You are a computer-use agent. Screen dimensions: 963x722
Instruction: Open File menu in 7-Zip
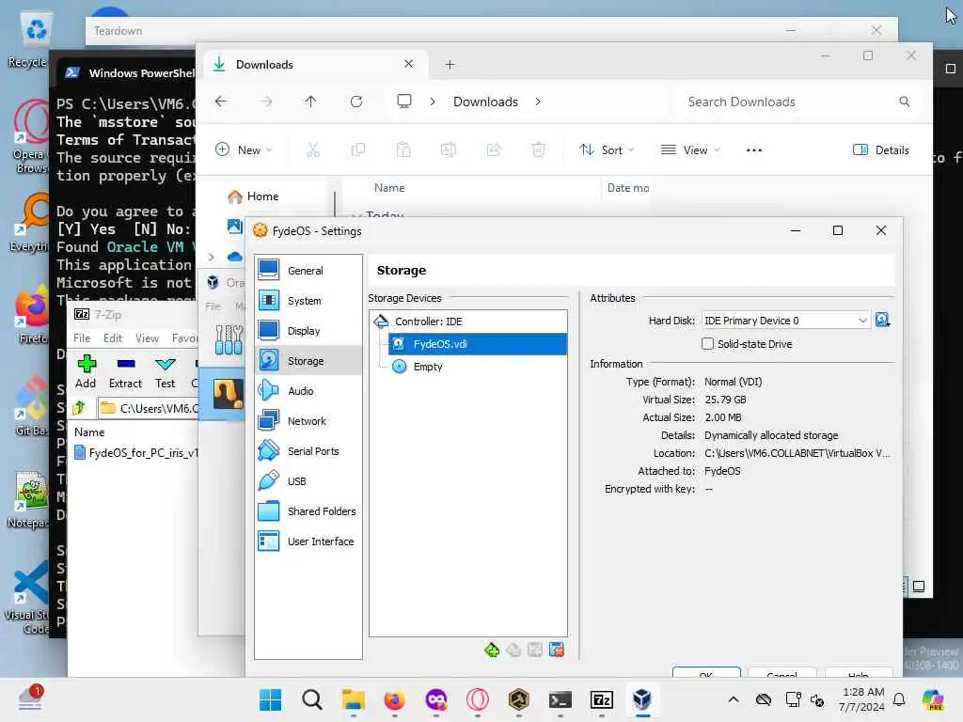coord(82,337)
